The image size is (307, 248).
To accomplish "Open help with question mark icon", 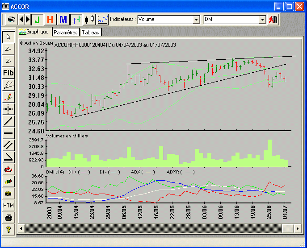I will pyautogui.click(x=8, y=230).
